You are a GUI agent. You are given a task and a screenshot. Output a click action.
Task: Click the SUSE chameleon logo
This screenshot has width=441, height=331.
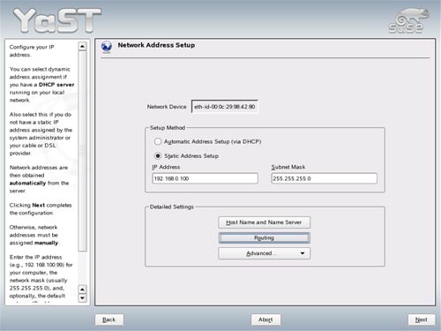[409, 20]
